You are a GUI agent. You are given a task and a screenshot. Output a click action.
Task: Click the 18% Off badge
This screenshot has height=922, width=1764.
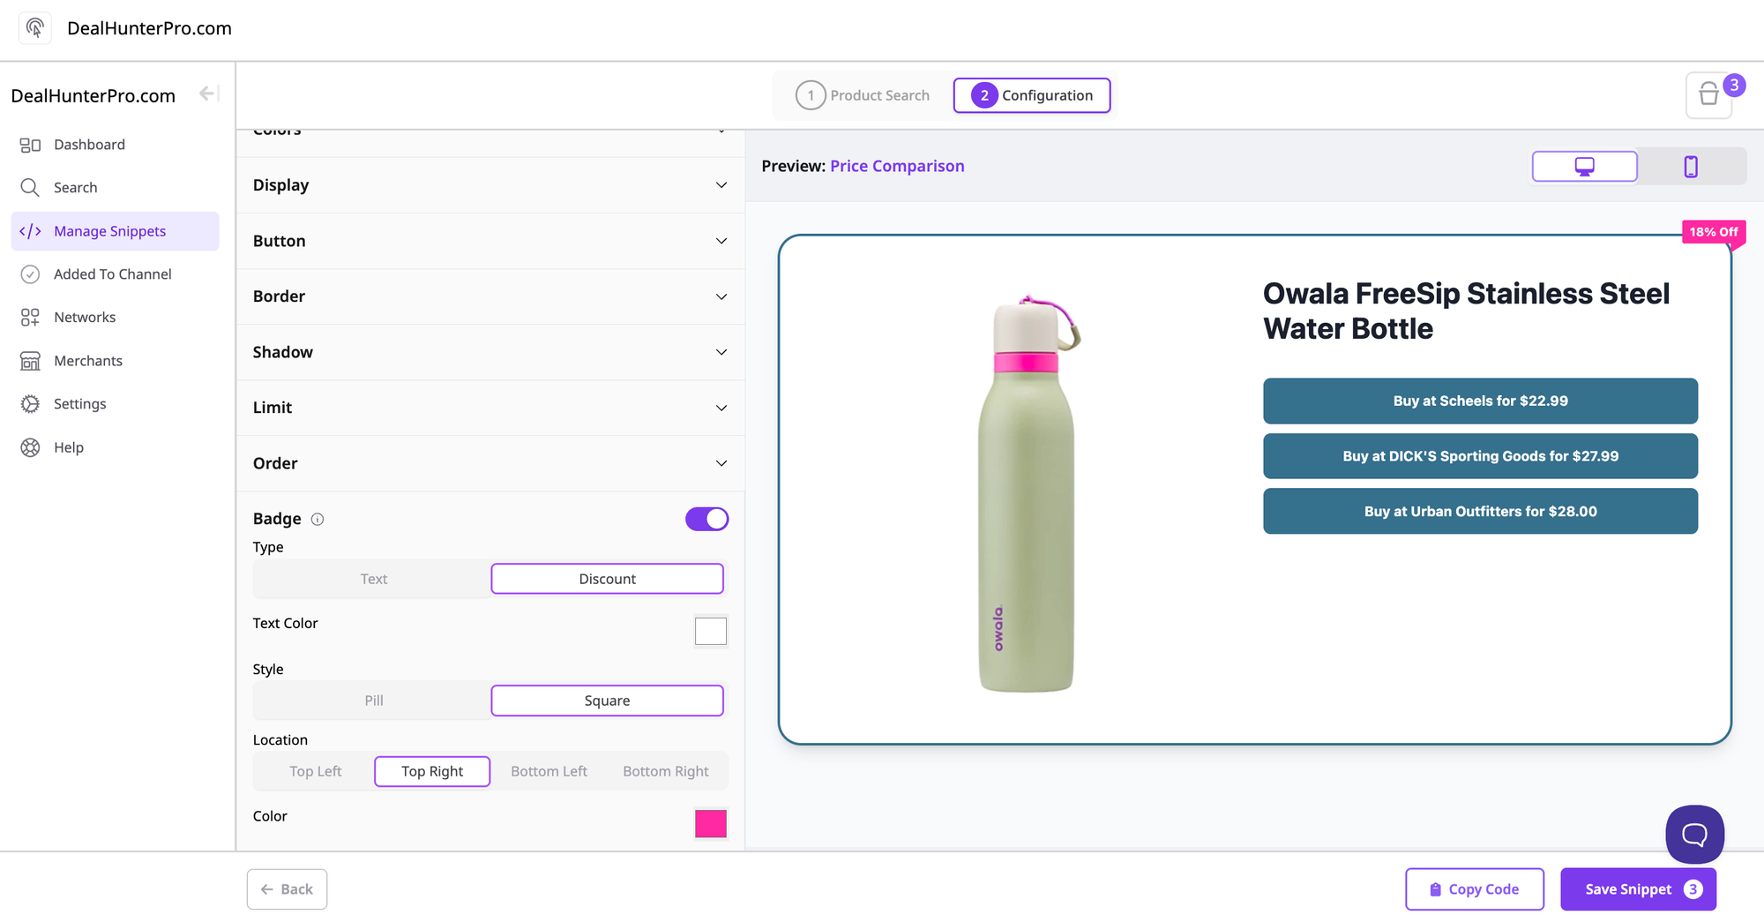(x=1714, y=232)
